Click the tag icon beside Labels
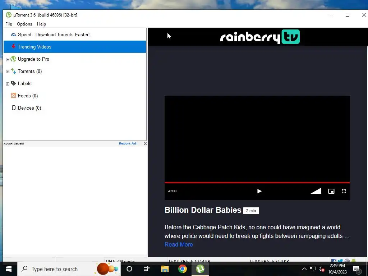368x276 pixels. (14, 83)
